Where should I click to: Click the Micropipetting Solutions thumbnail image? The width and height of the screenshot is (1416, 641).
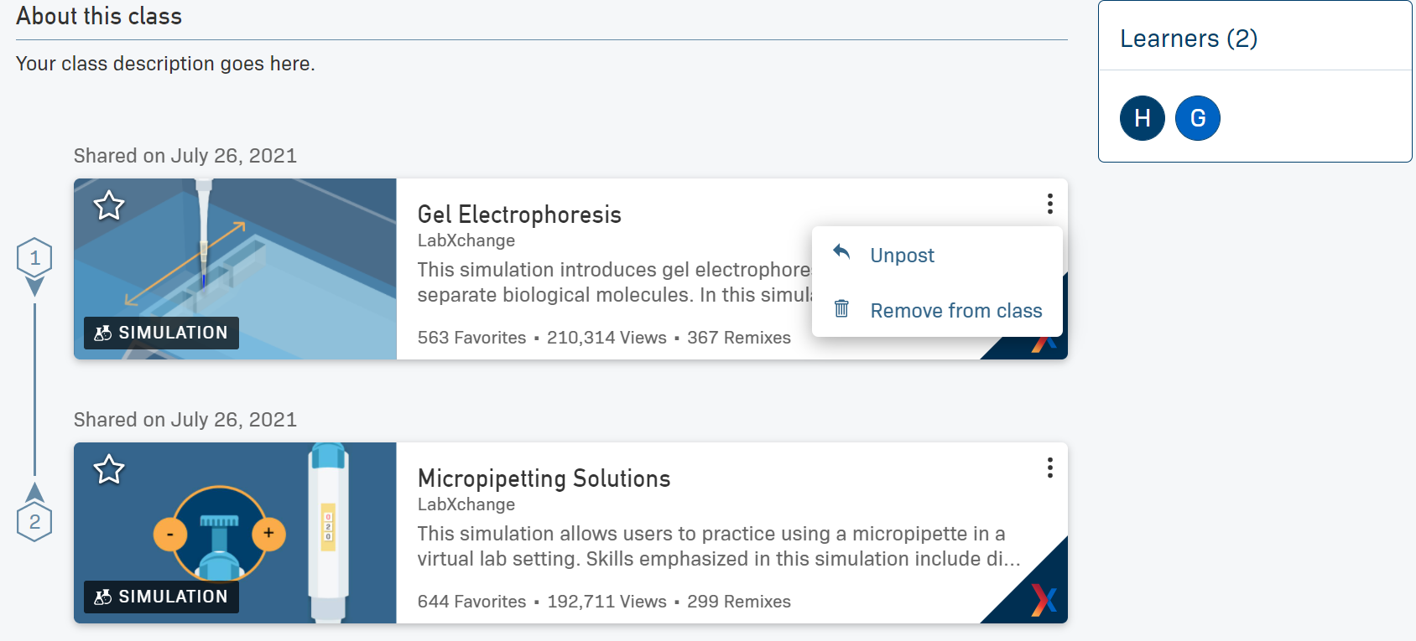235,533
